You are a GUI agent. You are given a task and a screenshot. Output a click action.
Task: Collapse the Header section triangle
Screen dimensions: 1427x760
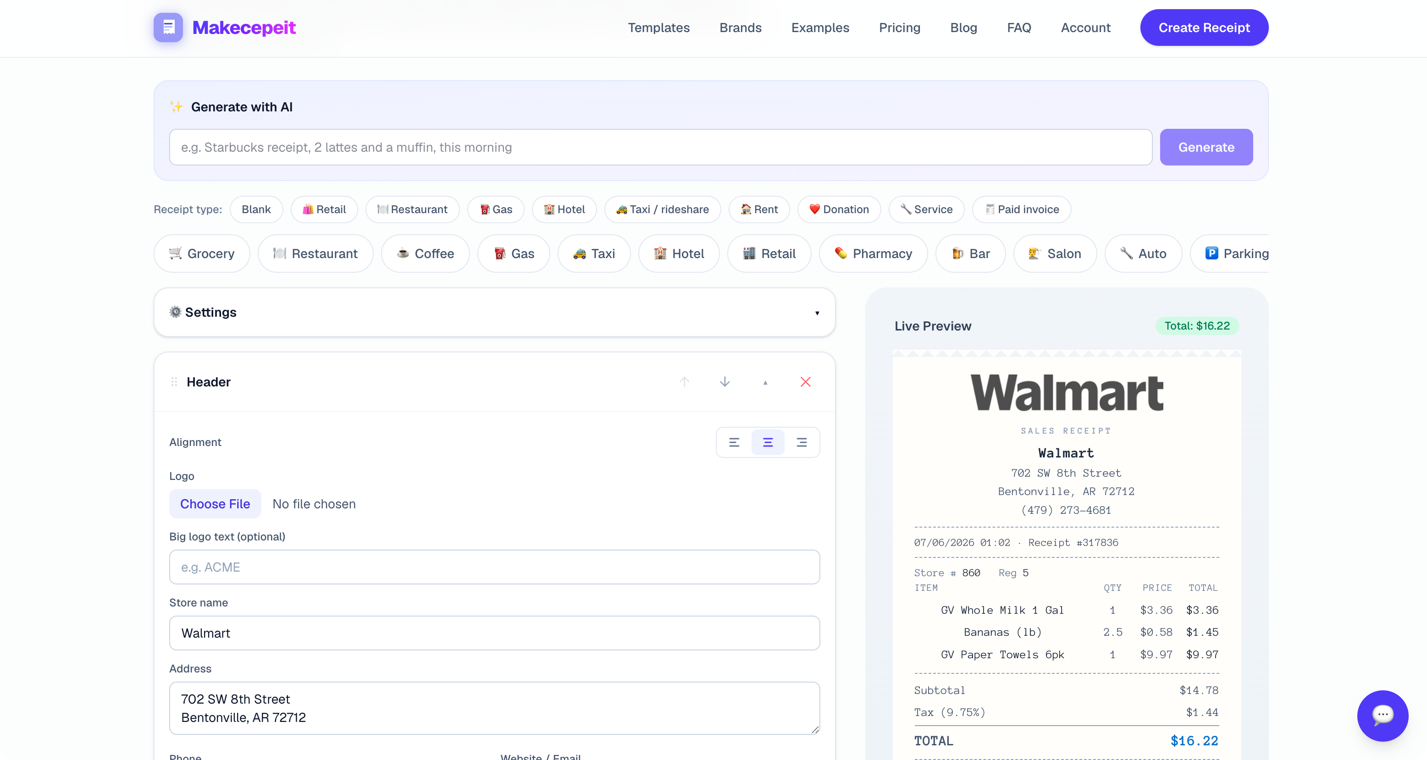click(x=765, y=382)
